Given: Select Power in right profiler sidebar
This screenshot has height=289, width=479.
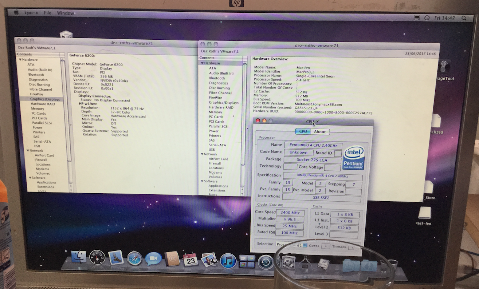Looking at the screenshot, I should tap(214, 131).
